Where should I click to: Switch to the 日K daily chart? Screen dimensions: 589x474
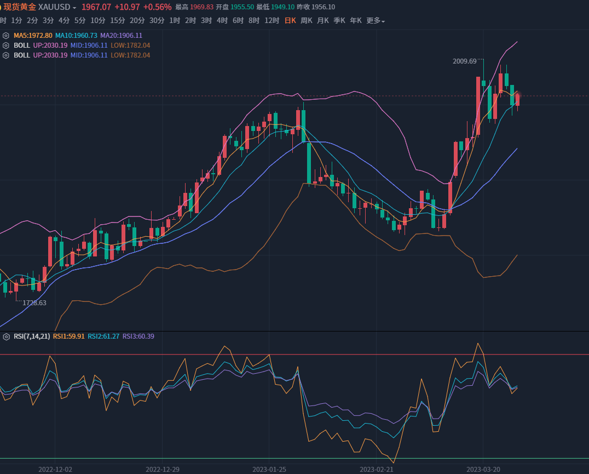tap(290, 21)
